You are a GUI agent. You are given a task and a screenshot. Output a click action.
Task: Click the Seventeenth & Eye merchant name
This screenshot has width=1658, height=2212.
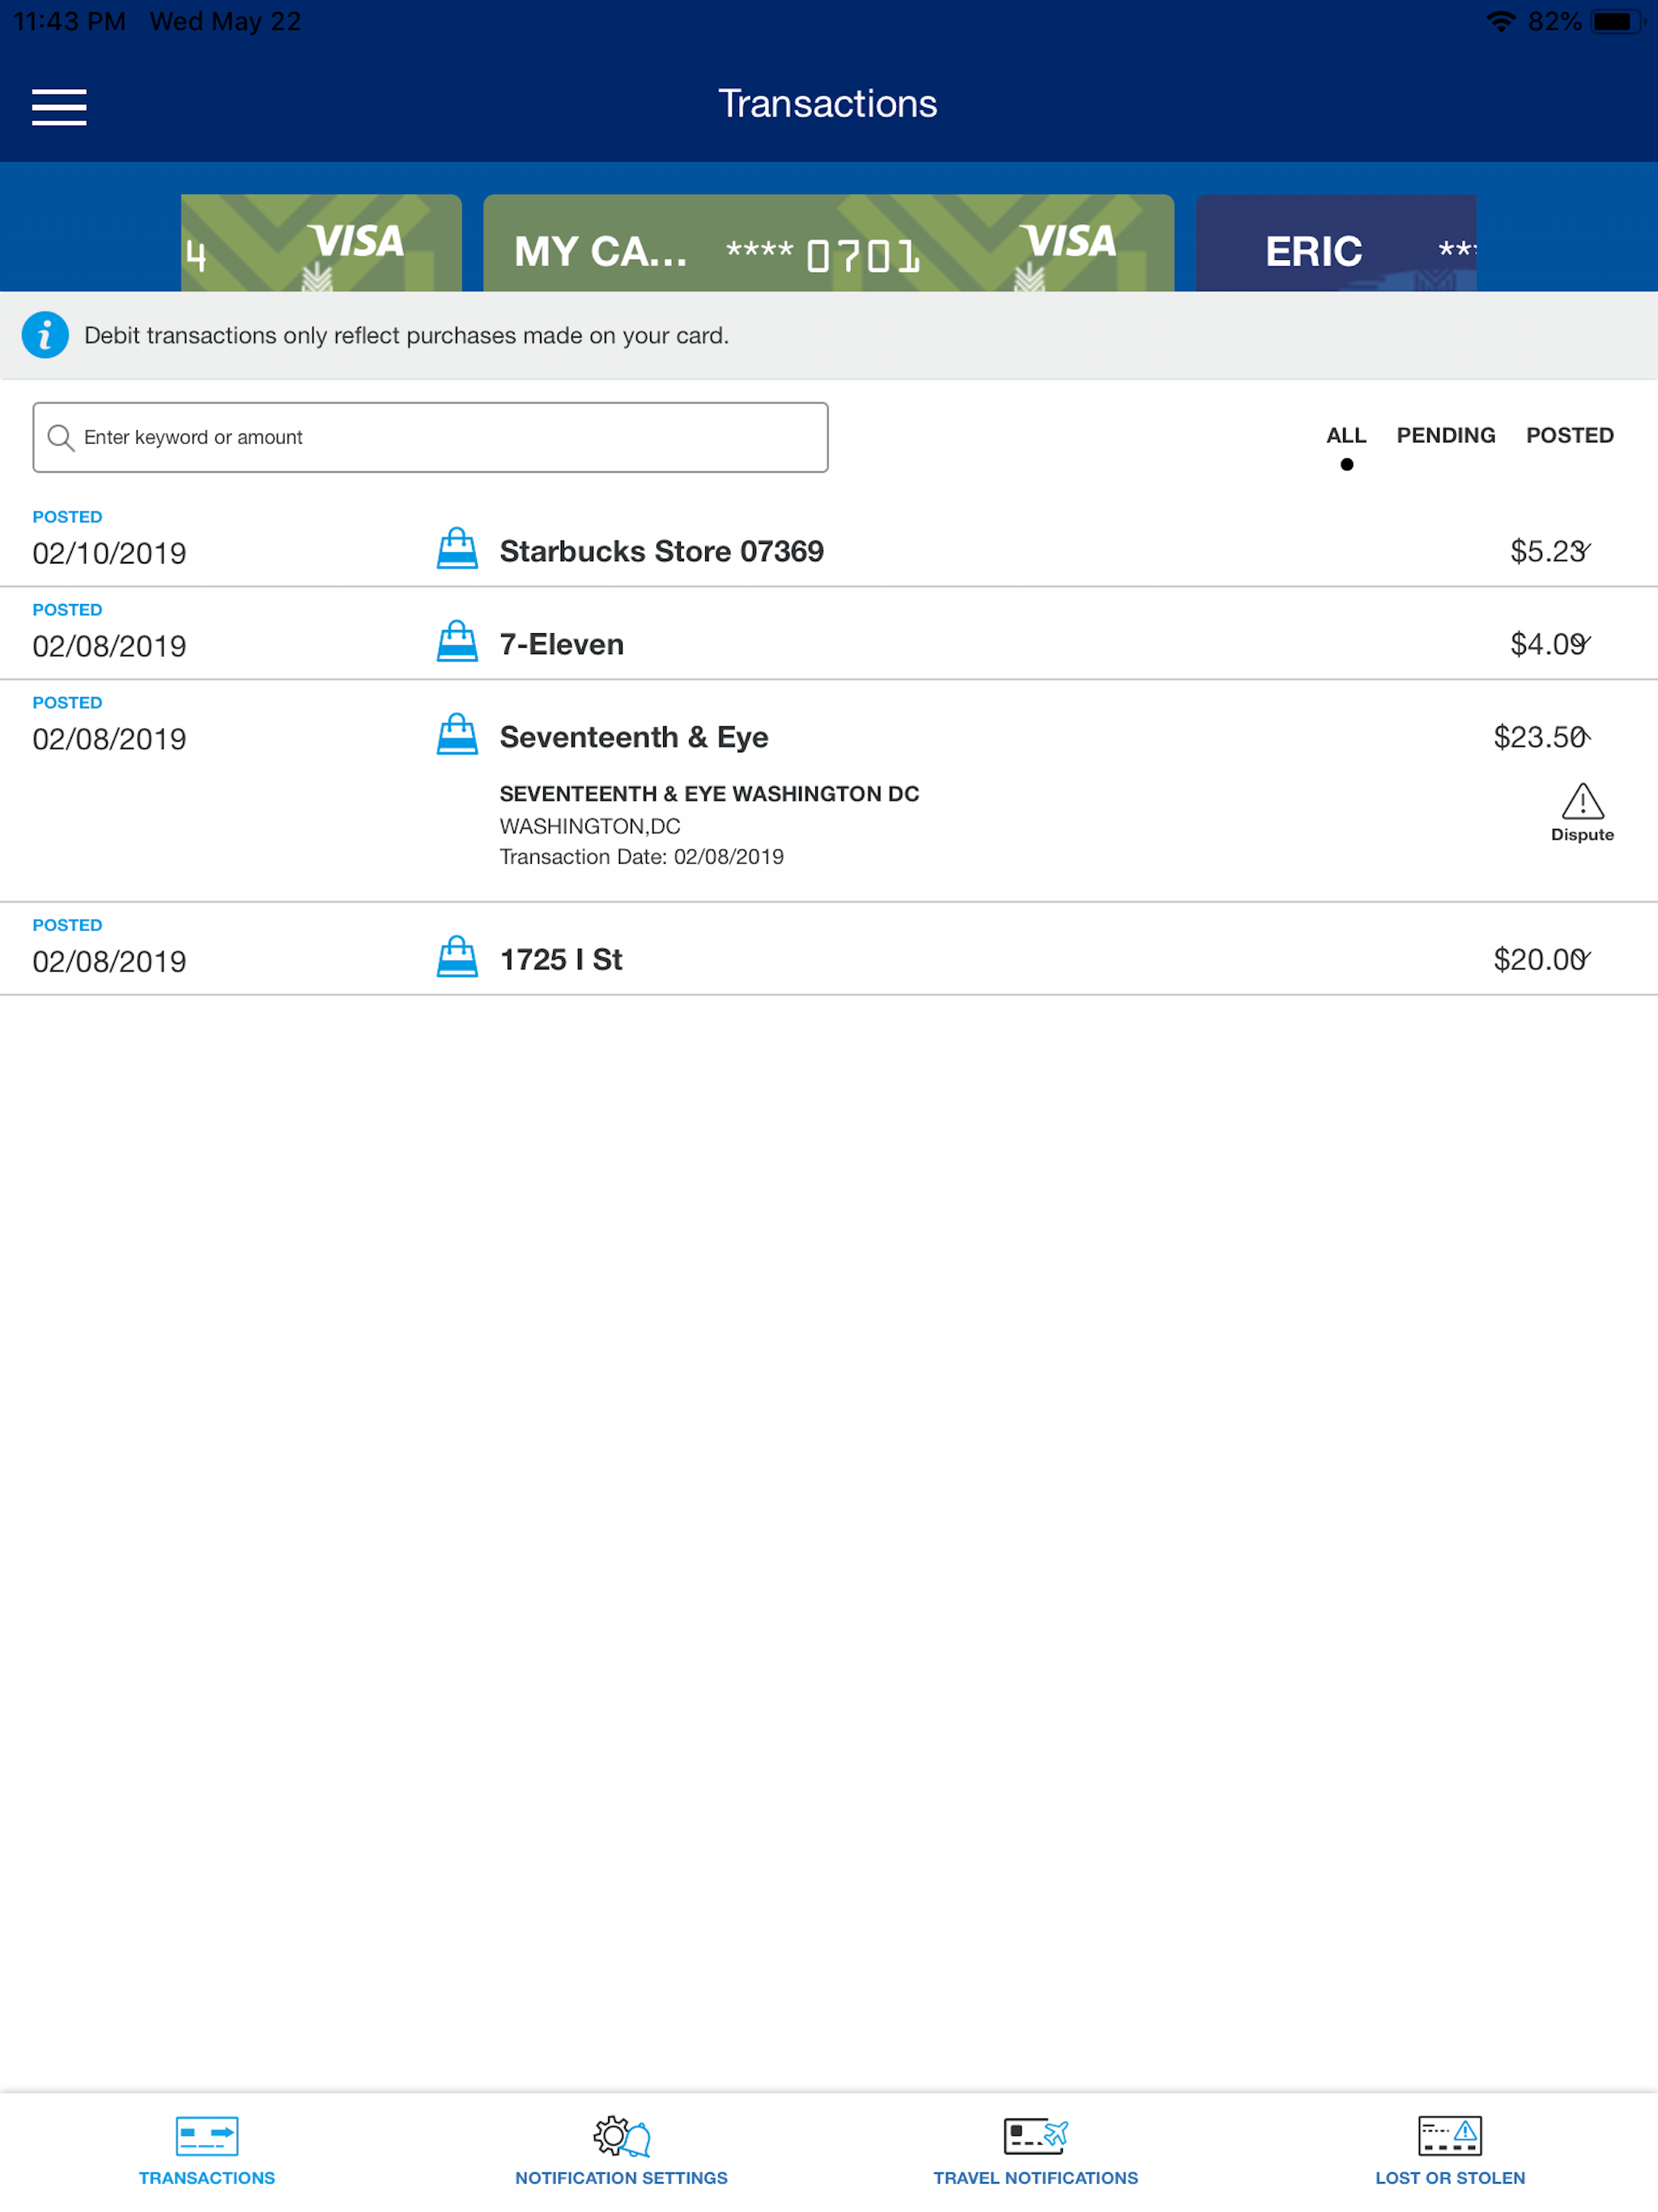(x=634, y=737)
